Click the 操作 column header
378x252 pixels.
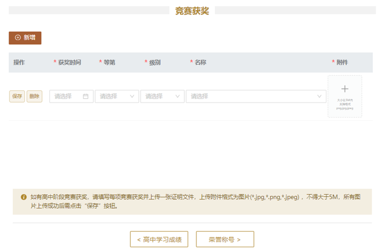19,62
